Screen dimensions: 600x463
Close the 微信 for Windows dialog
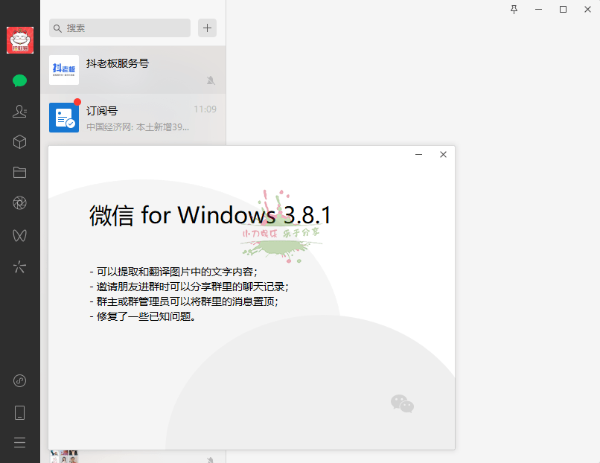tap(443, 155)
